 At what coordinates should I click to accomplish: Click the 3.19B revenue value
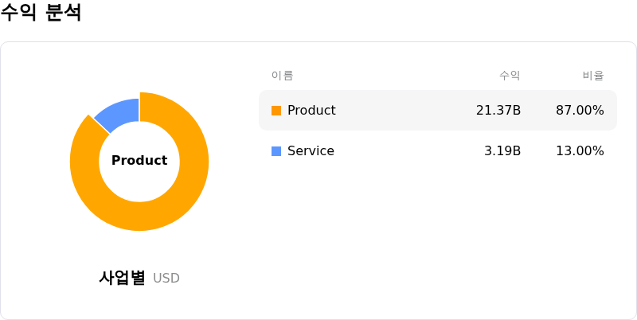tap(502, 151)
